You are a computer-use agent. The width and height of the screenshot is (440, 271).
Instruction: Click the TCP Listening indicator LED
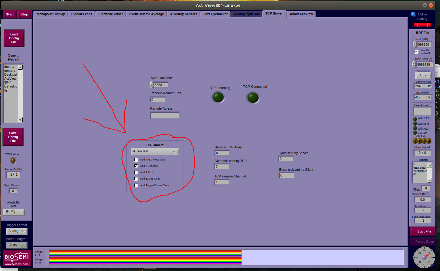click(x=218, y=97)
